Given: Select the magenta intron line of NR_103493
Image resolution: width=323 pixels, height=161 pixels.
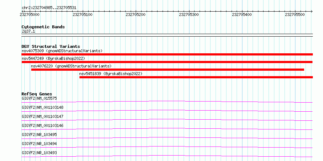Looking at the screenshot, I should (167, 156).
